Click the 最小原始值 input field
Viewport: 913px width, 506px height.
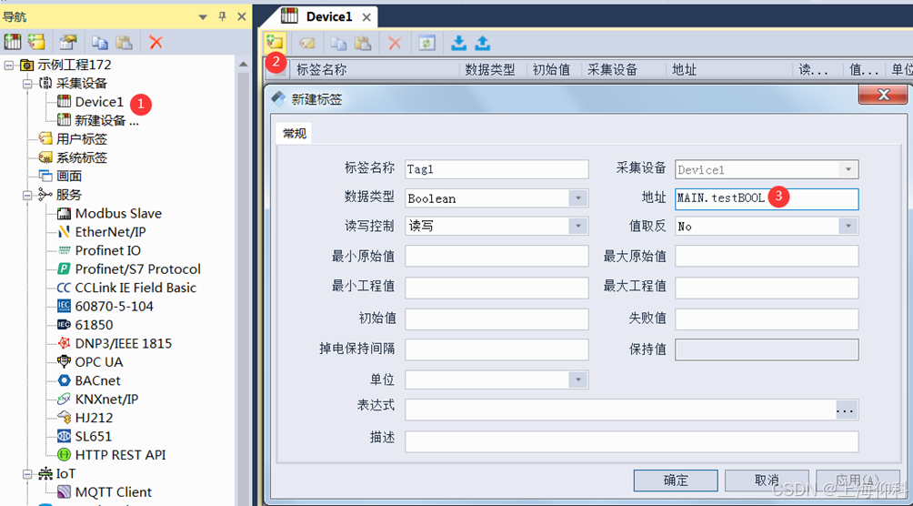point(497,256)
